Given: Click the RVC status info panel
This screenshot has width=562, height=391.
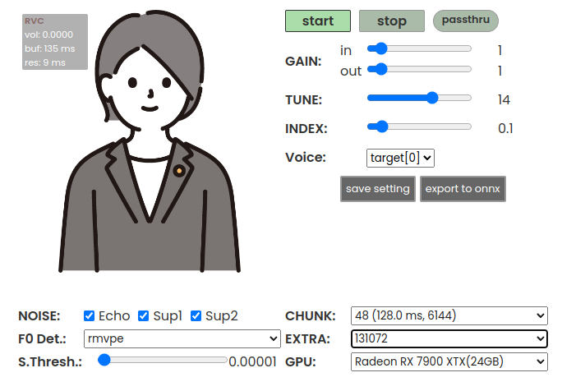Looking at the screenshot, I should coord(55,42).
